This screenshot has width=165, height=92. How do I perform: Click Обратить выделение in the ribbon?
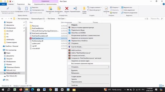pos(129,13)
